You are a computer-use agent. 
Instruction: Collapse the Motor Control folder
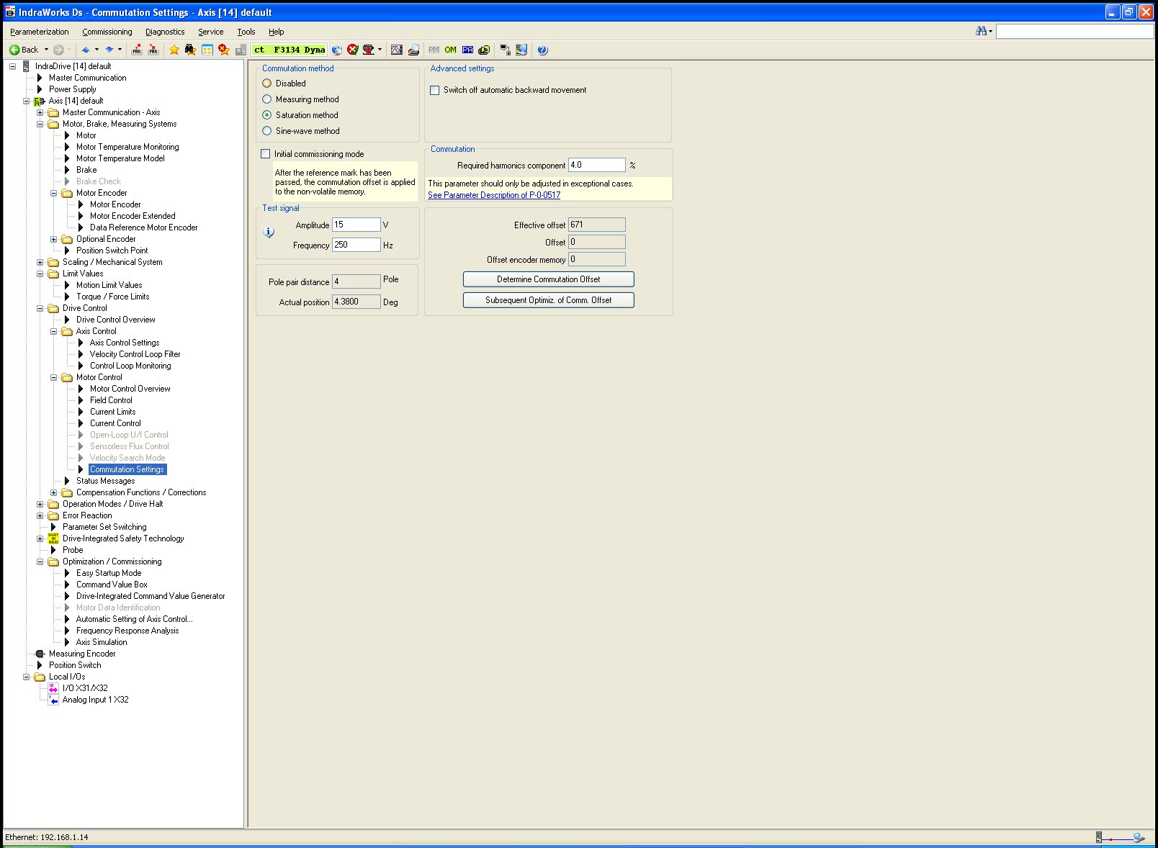(x=54, y=377)
